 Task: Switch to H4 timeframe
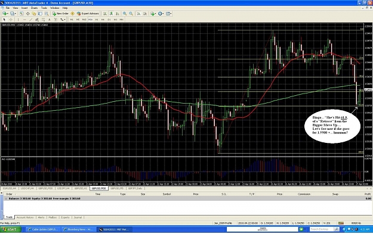click(x=103, y=20)
